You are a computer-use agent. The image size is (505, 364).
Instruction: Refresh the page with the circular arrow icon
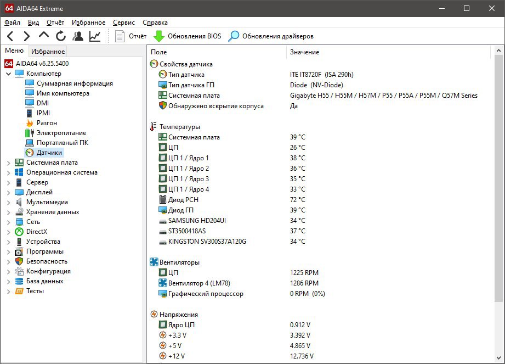click(60, 36)
